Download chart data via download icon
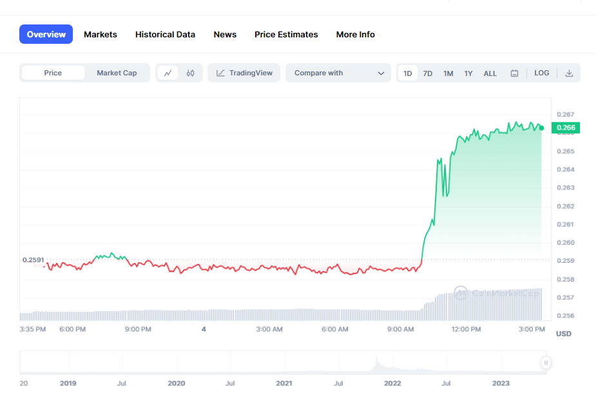This screenshot has height=411, width=596. point(569,73)
